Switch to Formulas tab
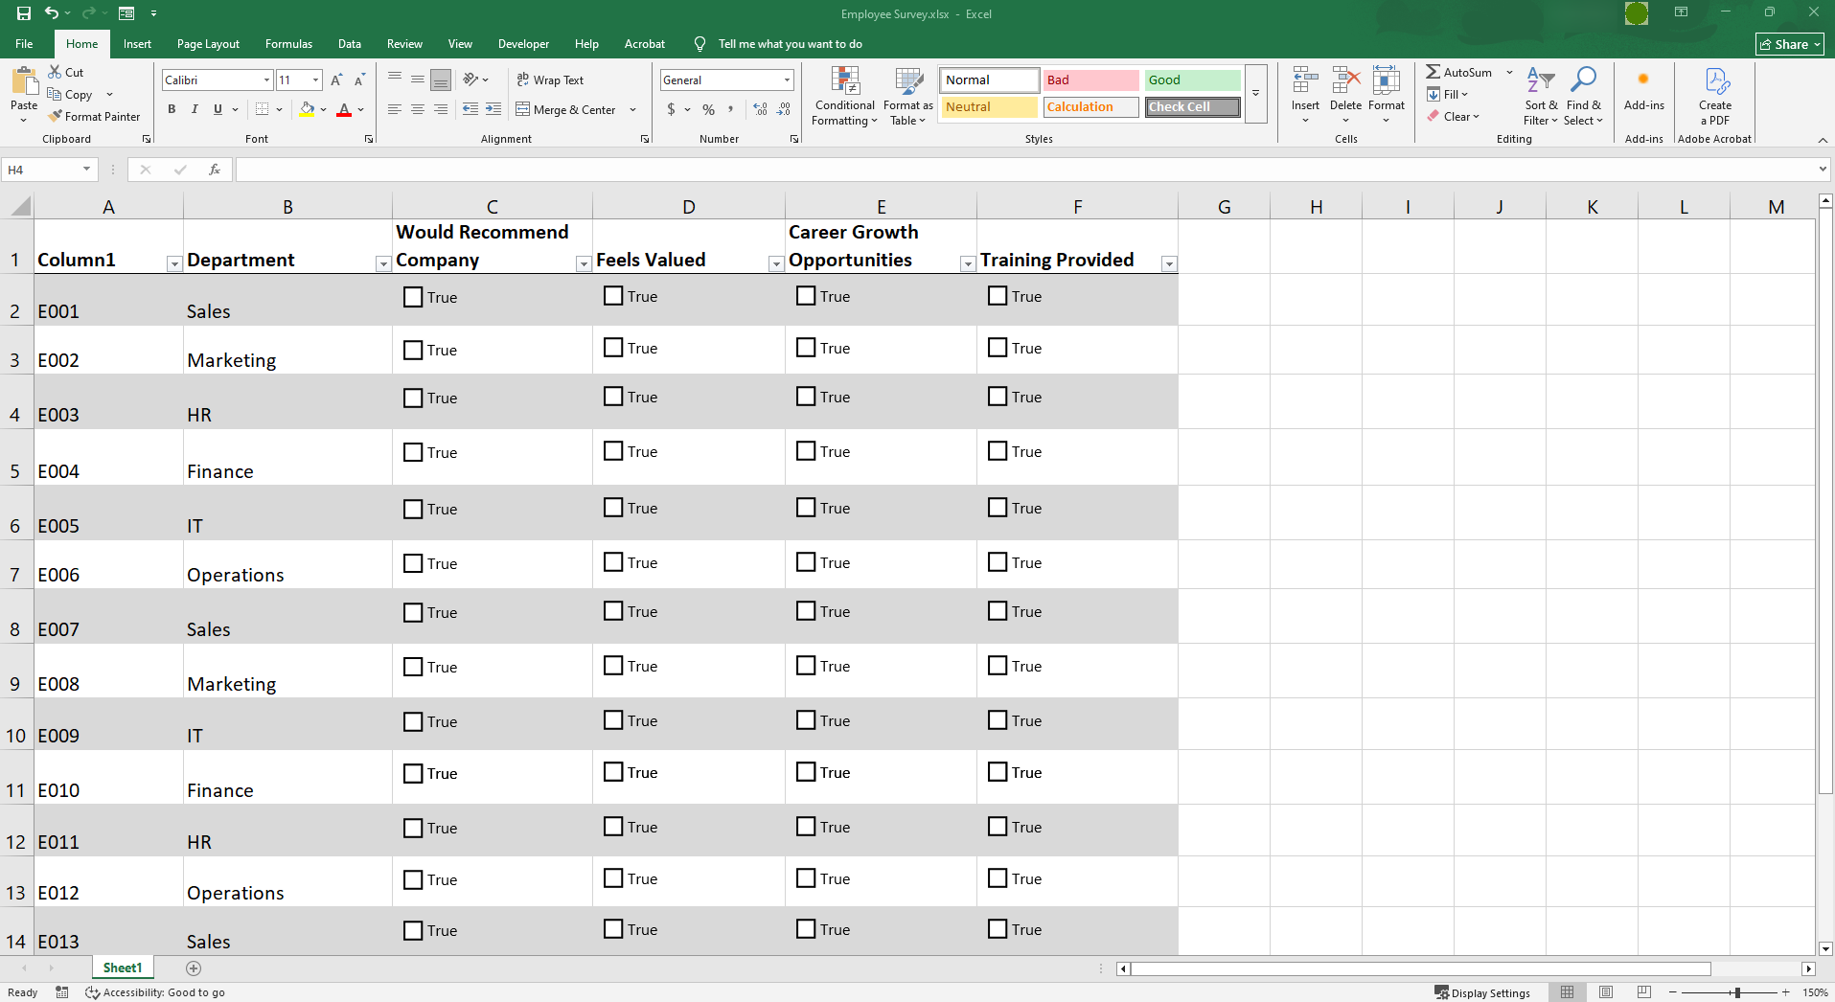Image resolution: width=1835 pixels, height=1002 pixels. click(x=288, y=44)
